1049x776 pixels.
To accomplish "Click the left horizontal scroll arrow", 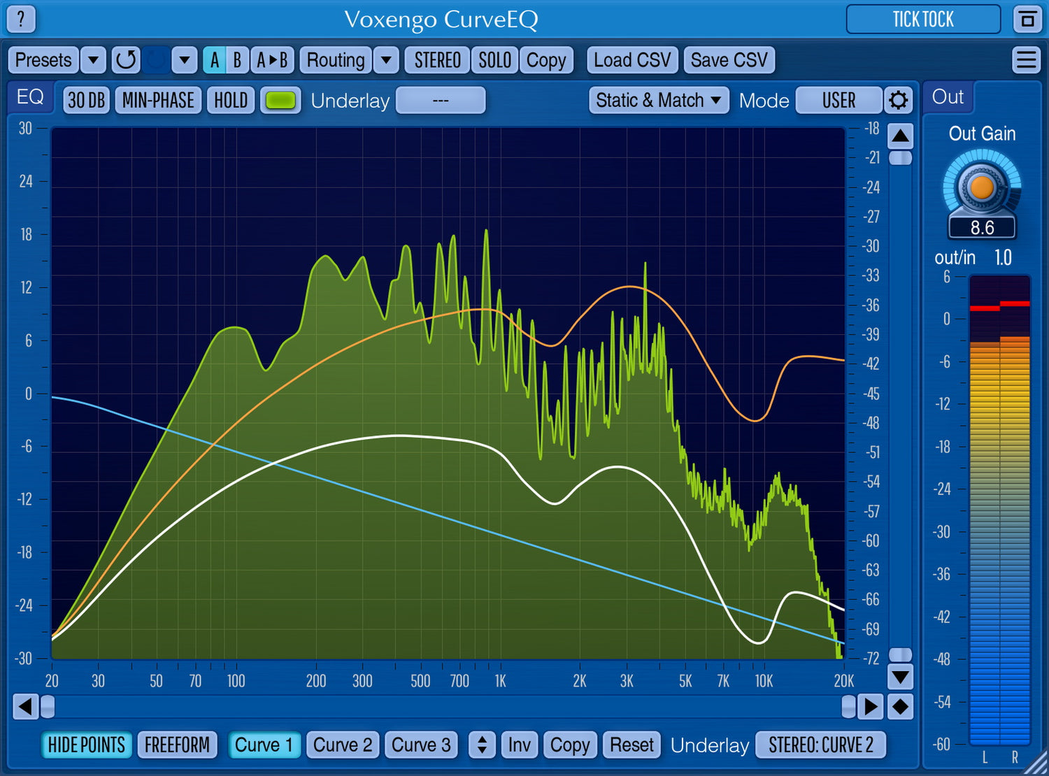I will pyautogui.click(x=25, y=707).
